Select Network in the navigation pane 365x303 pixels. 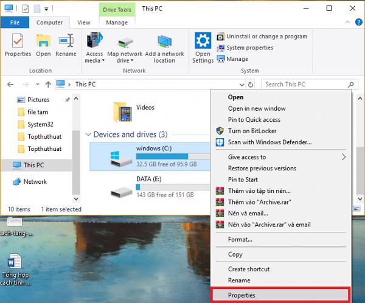[35, 181]
